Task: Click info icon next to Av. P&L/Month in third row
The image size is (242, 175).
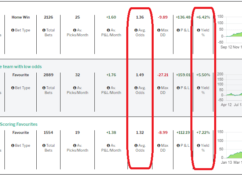Action: point(108,146)
